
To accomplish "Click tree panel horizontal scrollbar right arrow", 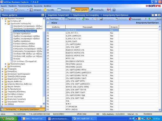I will [x=41, y=106].
